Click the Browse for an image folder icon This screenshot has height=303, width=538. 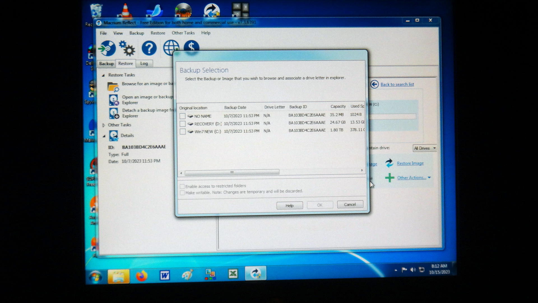[113, 87]
